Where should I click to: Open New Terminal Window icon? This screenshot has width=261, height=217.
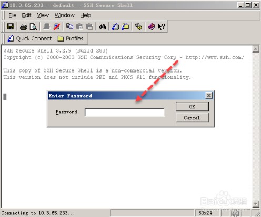(x=115, y=27)
